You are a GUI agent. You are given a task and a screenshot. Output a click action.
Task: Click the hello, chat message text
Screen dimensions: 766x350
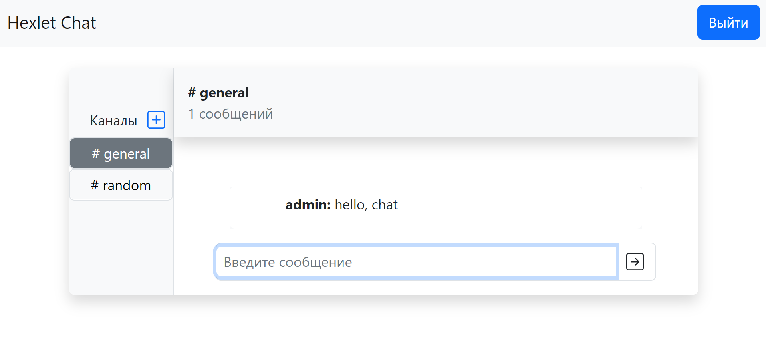[x=366, y=205]
